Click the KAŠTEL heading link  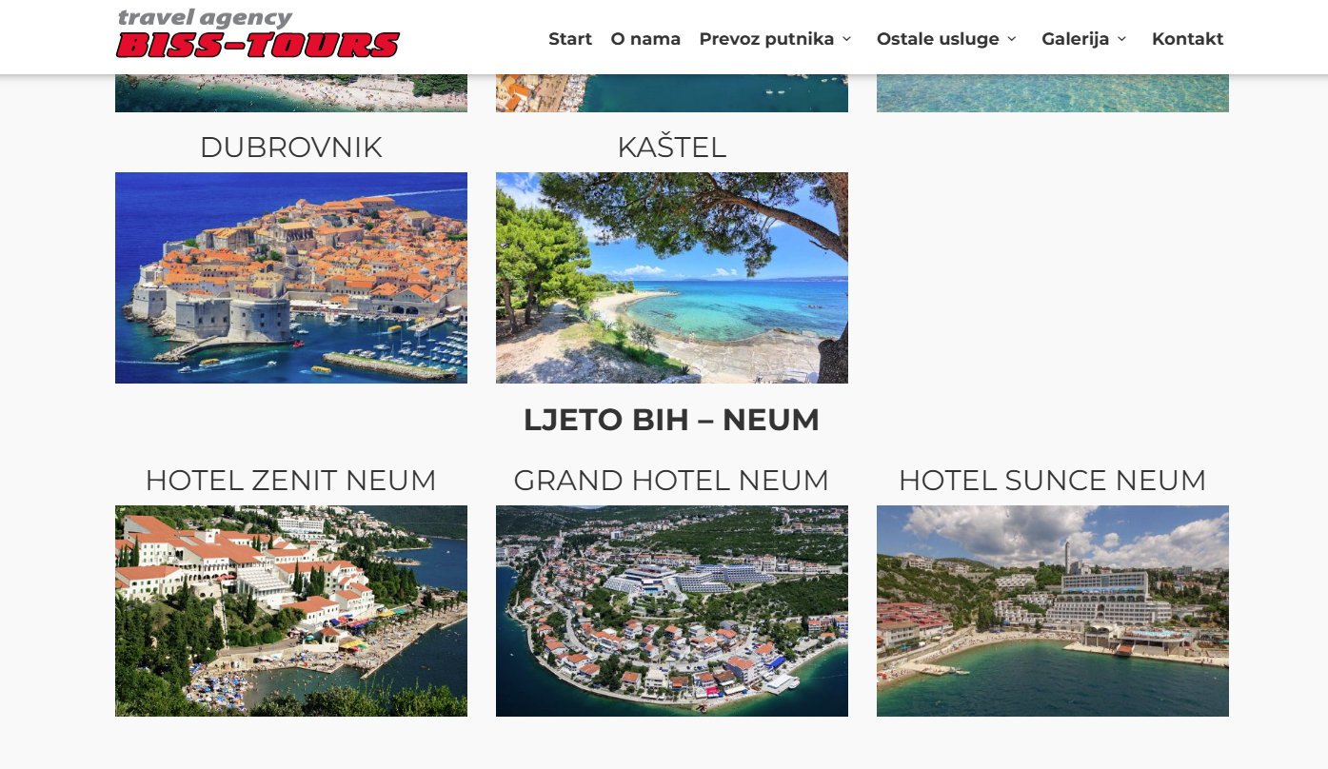(672, 147)
